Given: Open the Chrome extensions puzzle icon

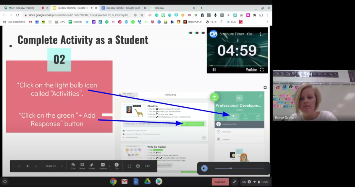Looking at the screenshot, I should pos(254,15).
